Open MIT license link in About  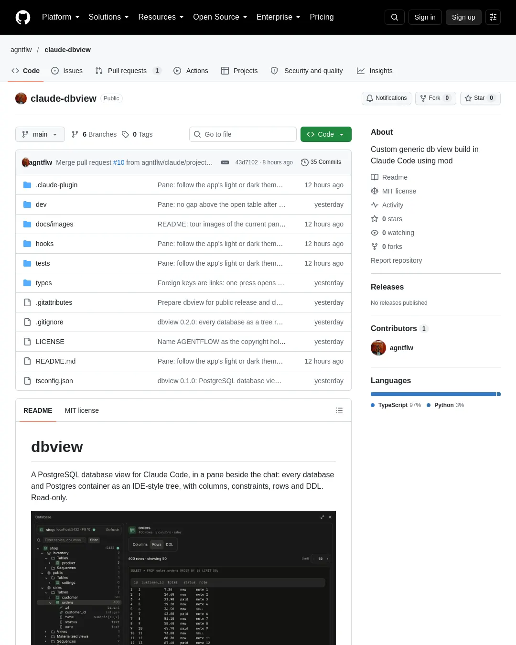click(394, 191)
